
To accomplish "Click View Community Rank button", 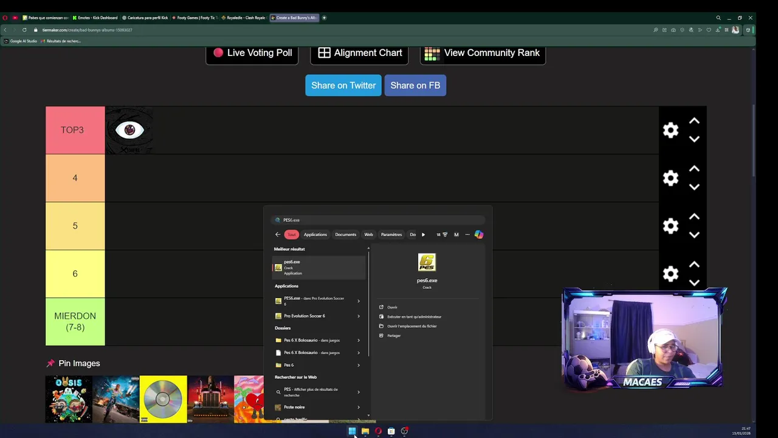I will pyautogui.click(x=483, y=53).
